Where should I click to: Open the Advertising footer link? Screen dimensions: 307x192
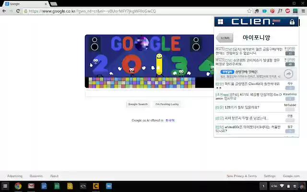15,176
